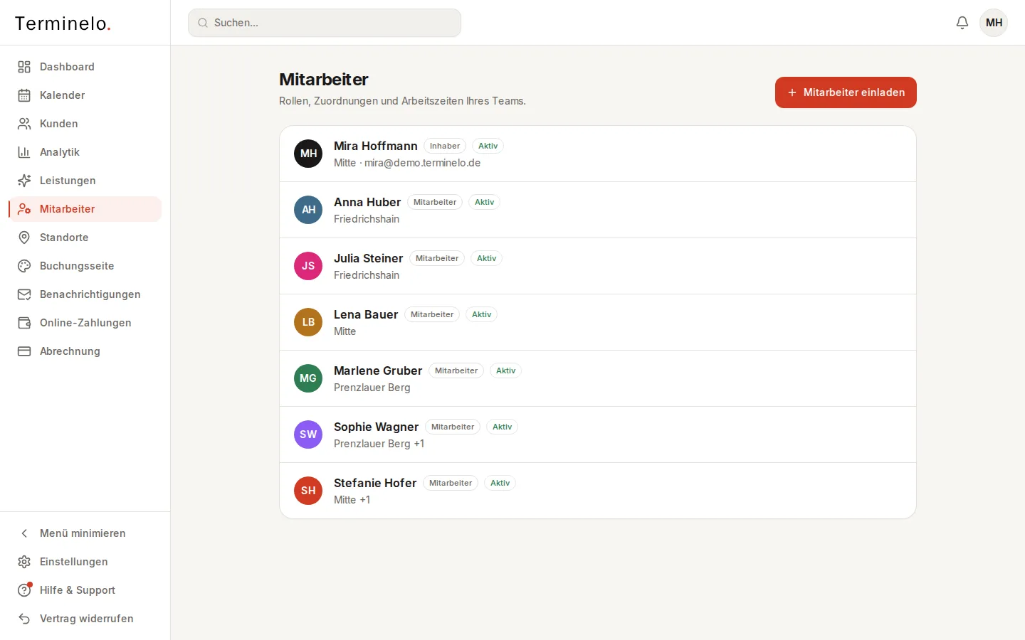
Task: Open Hilfe & Support link
Action: (85, 590)
